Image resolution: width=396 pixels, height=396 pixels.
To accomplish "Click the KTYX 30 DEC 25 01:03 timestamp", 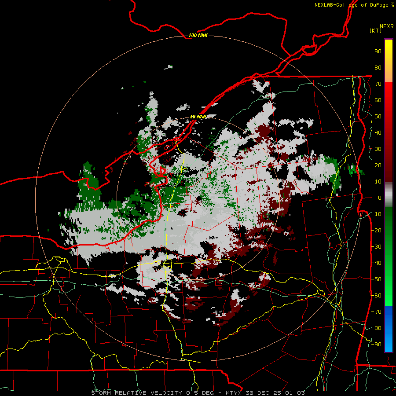I will (x=265, y=393).
